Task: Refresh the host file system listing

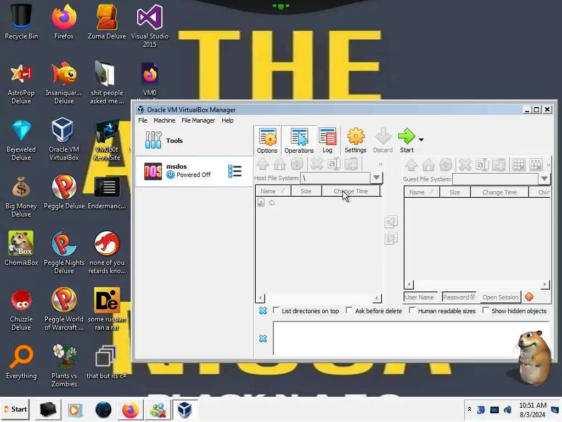Action: (297, 164)
